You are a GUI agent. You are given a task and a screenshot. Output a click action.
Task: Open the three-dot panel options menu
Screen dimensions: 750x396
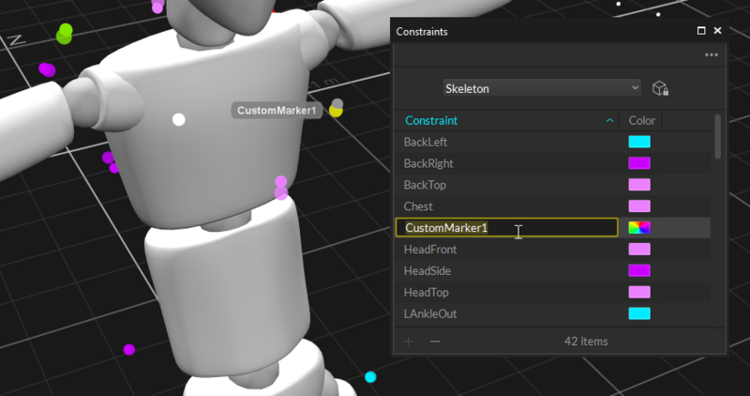pos(712,55)
